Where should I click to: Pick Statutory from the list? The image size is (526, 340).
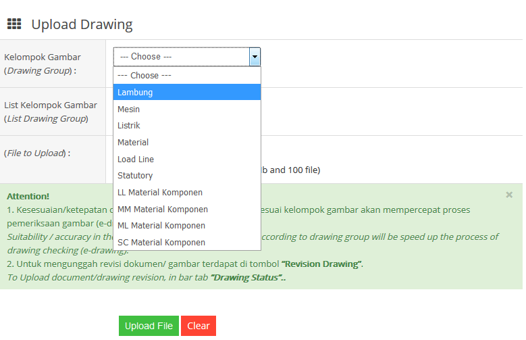pos(135,176)
